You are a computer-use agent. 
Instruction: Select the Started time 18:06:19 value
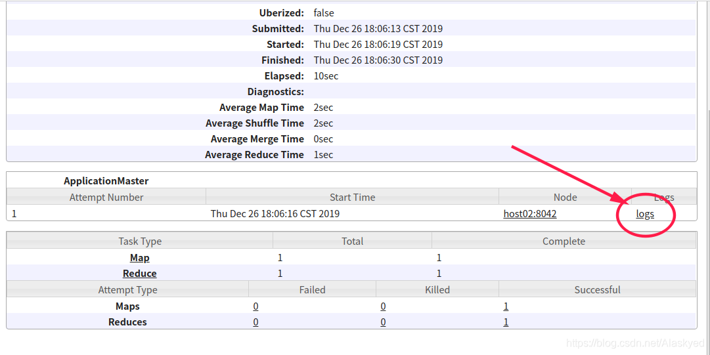(378, 45)
